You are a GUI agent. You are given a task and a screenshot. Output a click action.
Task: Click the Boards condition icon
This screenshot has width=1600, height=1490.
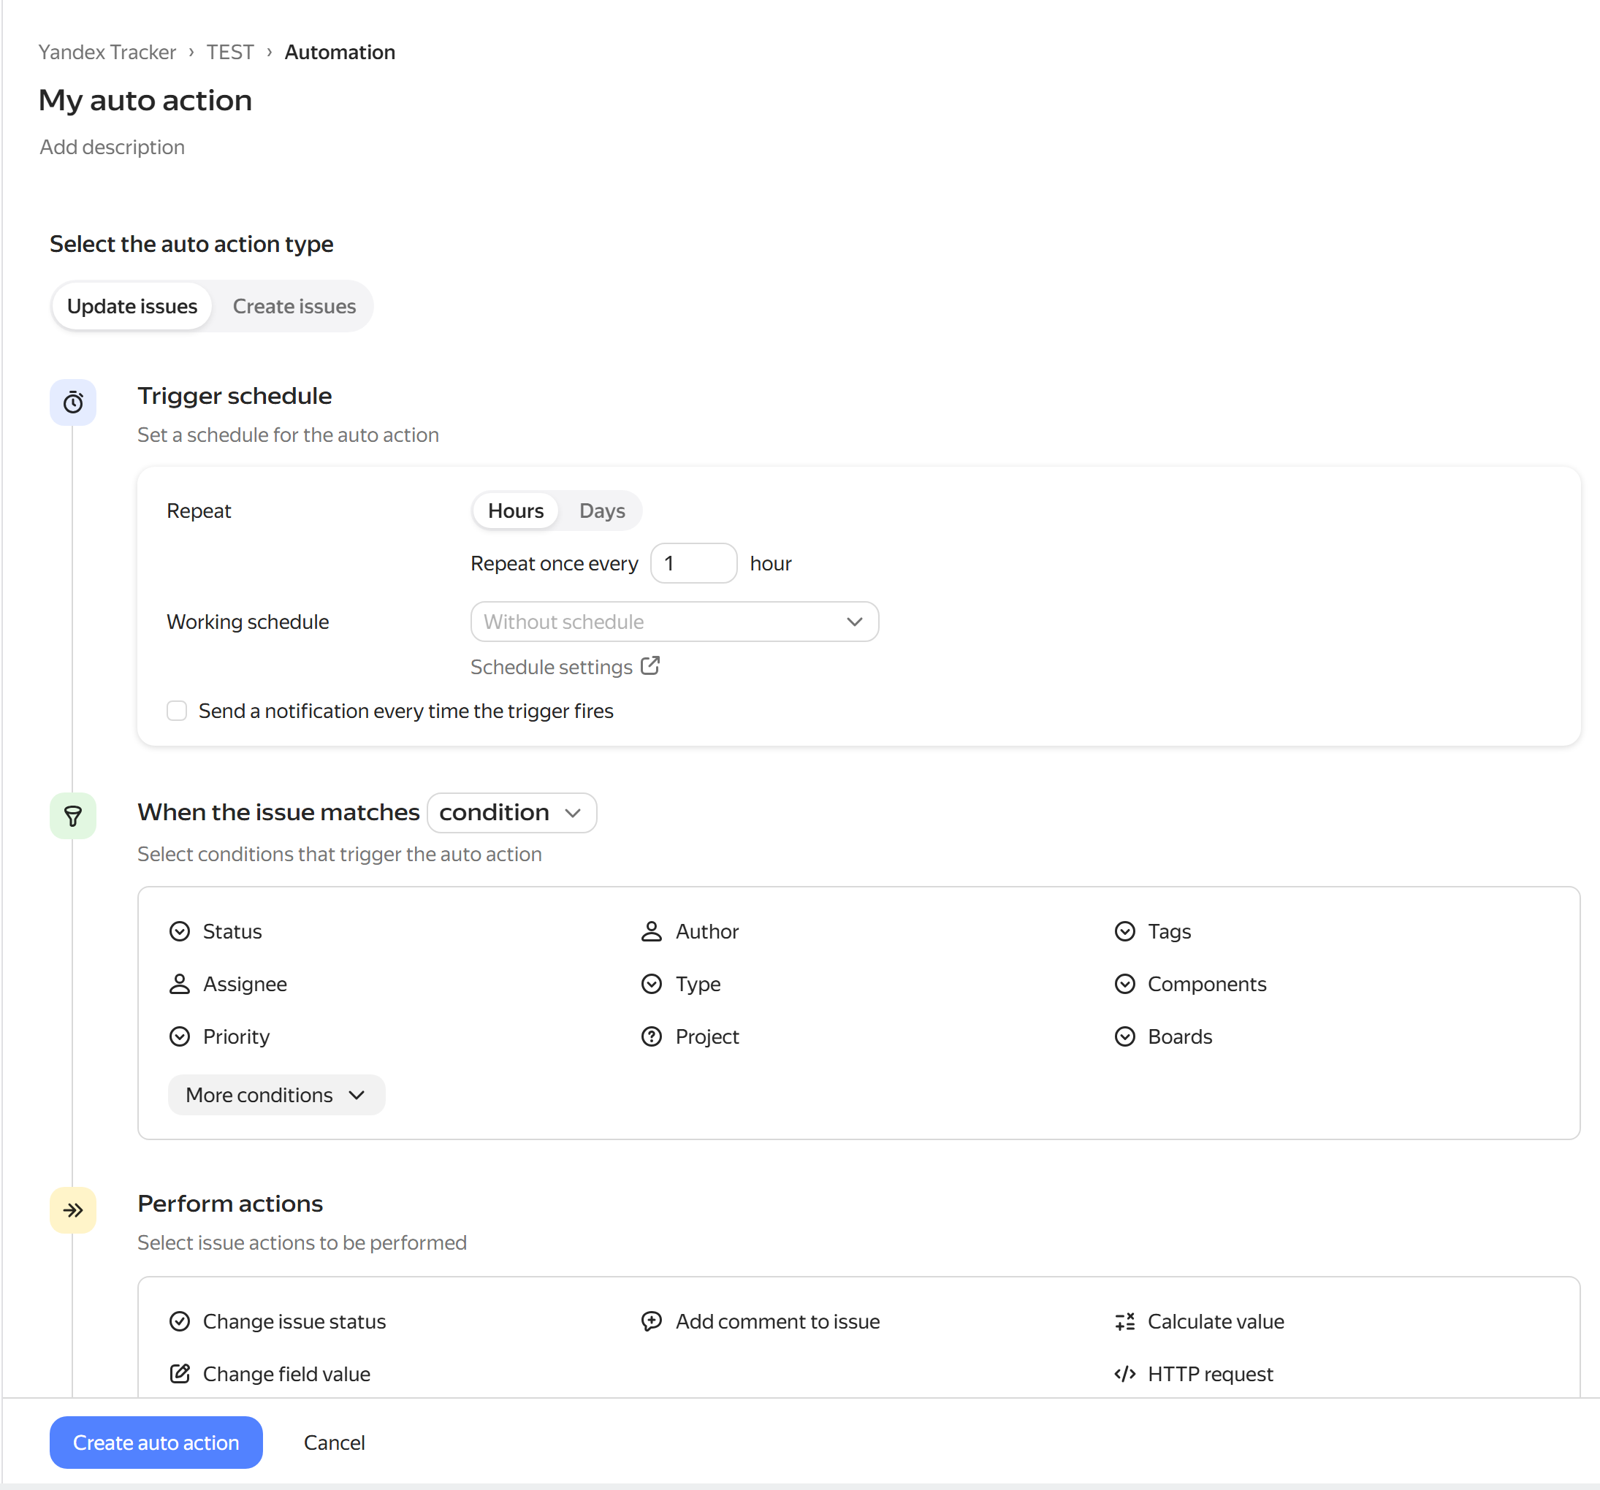[1124, 1036]
